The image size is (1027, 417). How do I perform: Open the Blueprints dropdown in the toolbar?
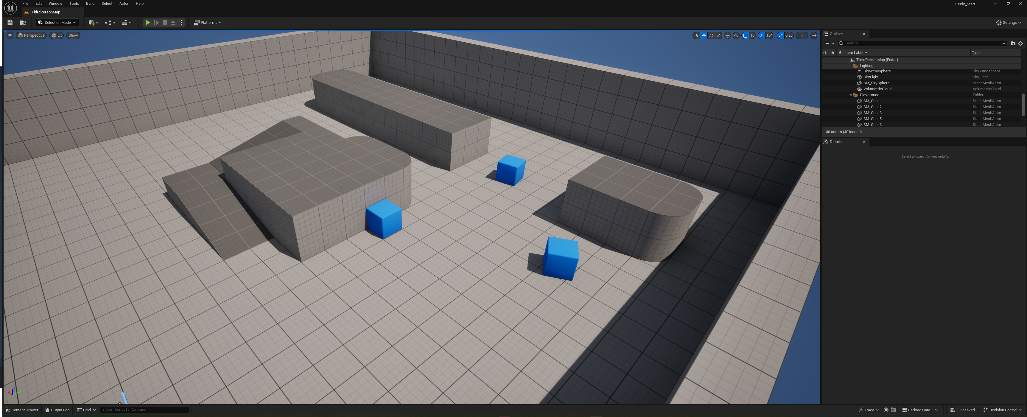(x=110, y=23)
